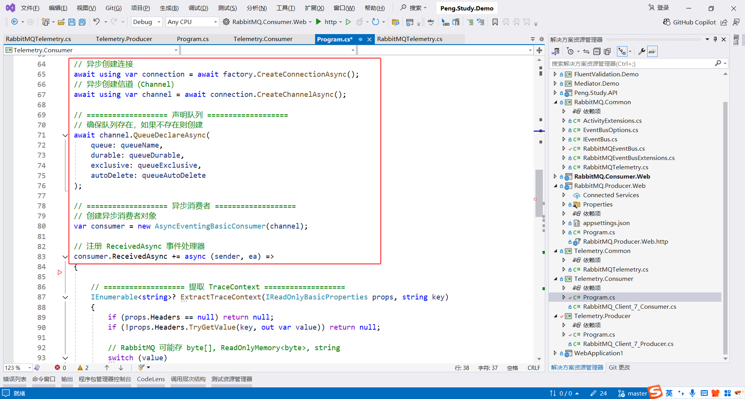Toggle pin on the Program.cs* tab
The height and width of the screenshot is (399, 745).
coord(360,39)
